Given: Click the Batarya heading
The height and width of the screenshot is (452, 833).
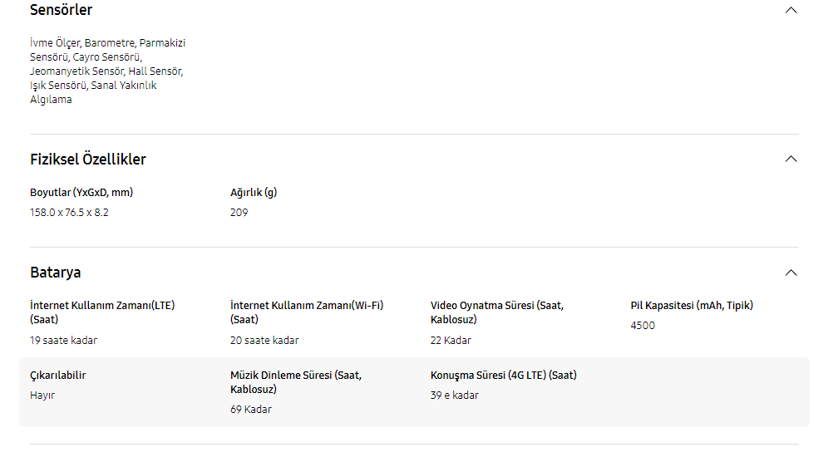Looking at the screenshot, I should tap(56, 273).
